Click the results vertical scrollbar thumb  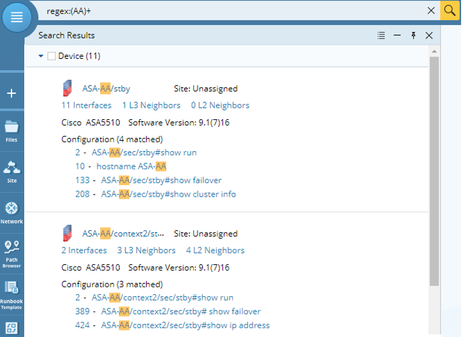tap(434, 172)
